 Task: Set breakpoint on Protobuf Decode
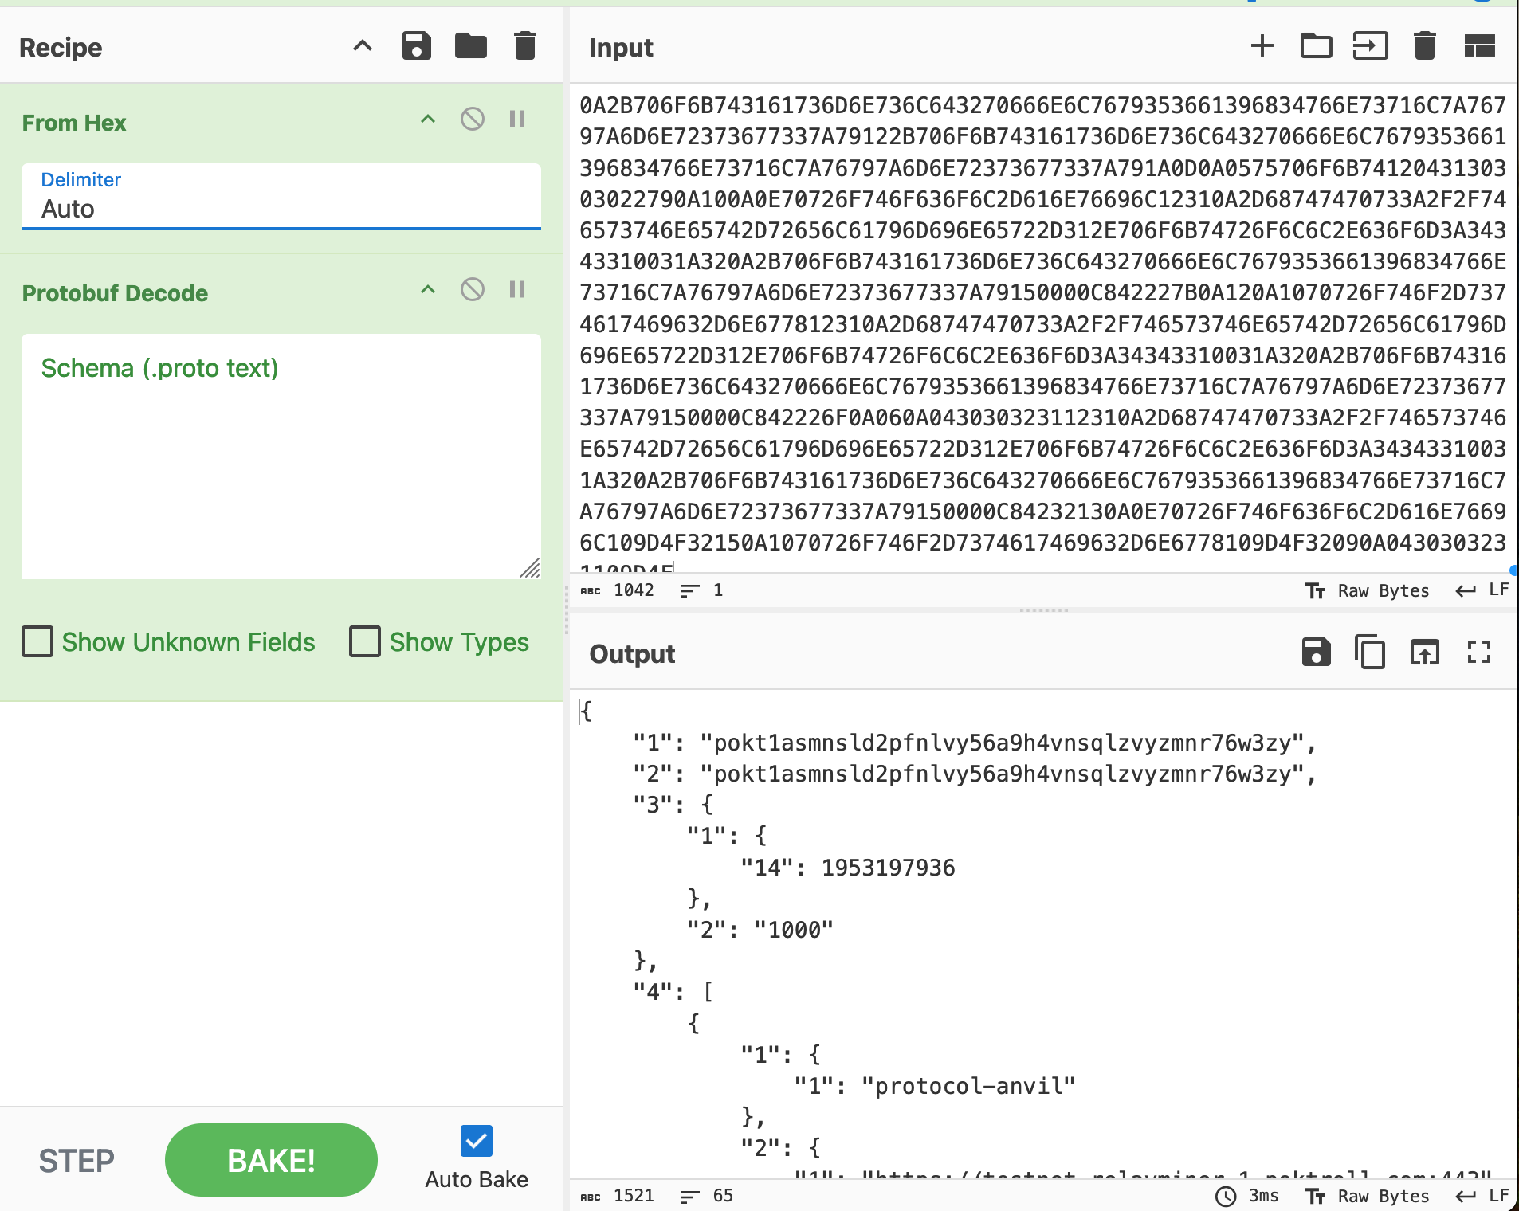coord(517,290)
